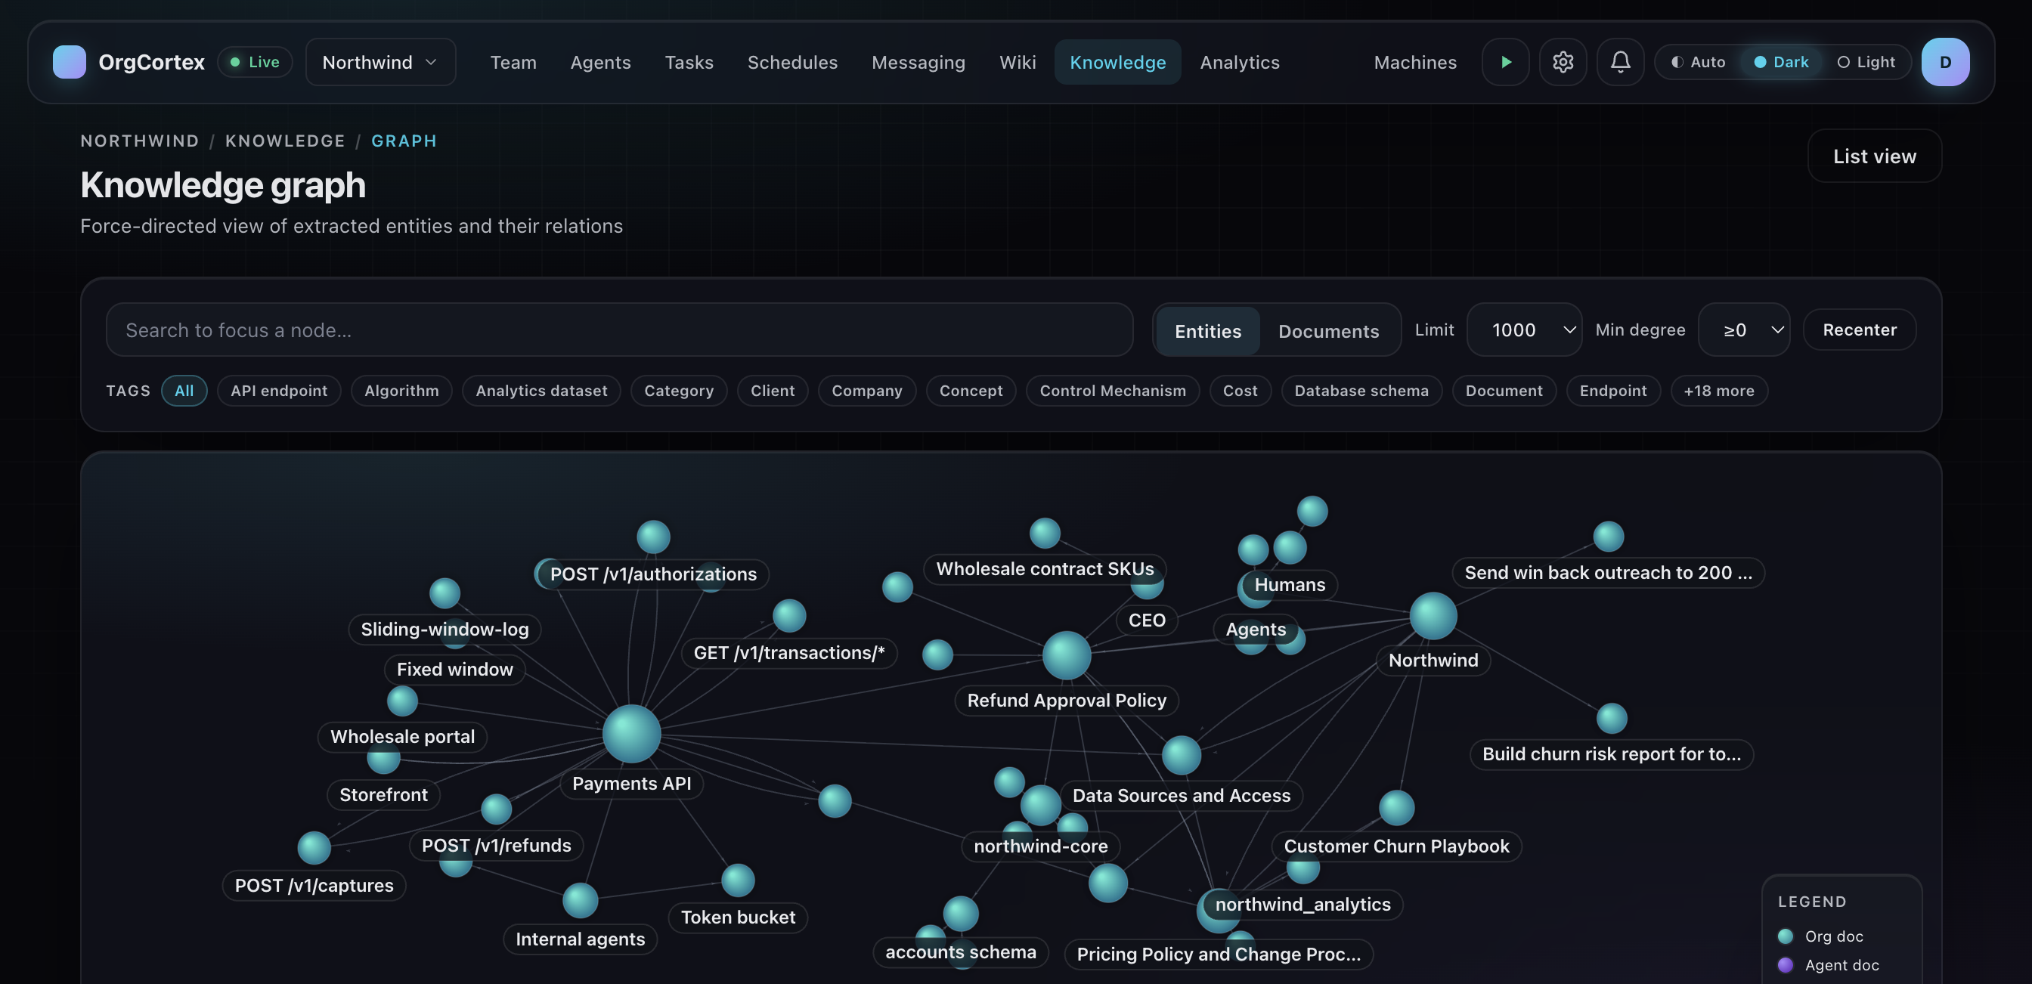This screenshot has height=984, width=2032.
Task: Click the Sliding-window-log node circle
Action: pos(444,593)
